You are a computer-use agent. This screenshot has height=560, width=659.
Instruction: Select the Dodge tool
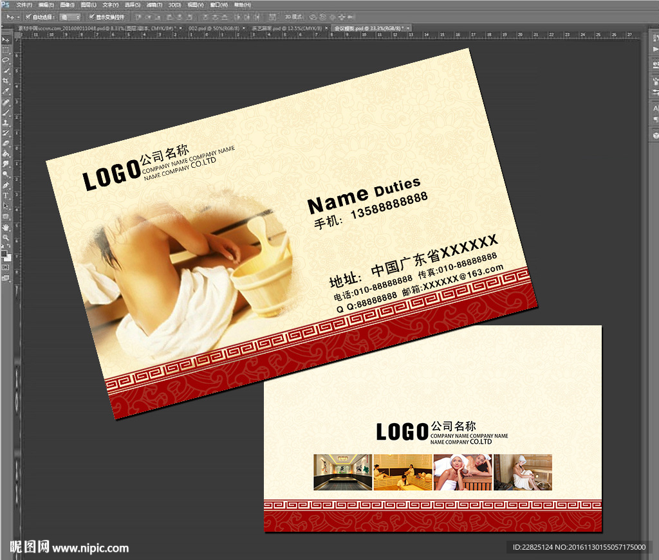pyautogui.click(x=6, y=174)
